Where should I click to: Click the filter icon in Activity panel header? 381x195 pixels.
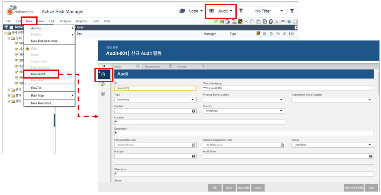[6, 28]
